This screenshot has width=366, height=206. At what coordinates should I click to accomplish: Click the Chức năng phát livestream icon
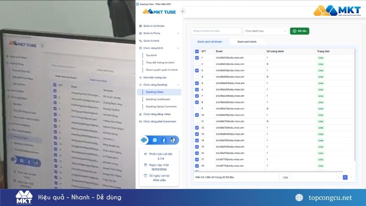click(140, 121)
